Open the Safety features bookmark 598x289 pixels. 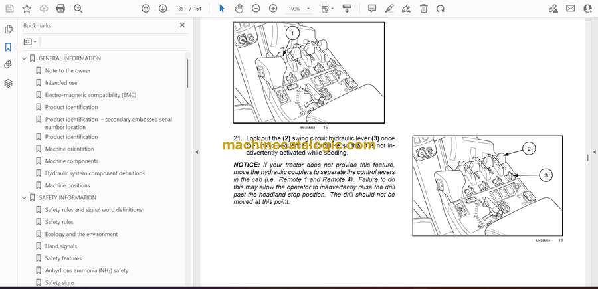(x=63, y=258)
